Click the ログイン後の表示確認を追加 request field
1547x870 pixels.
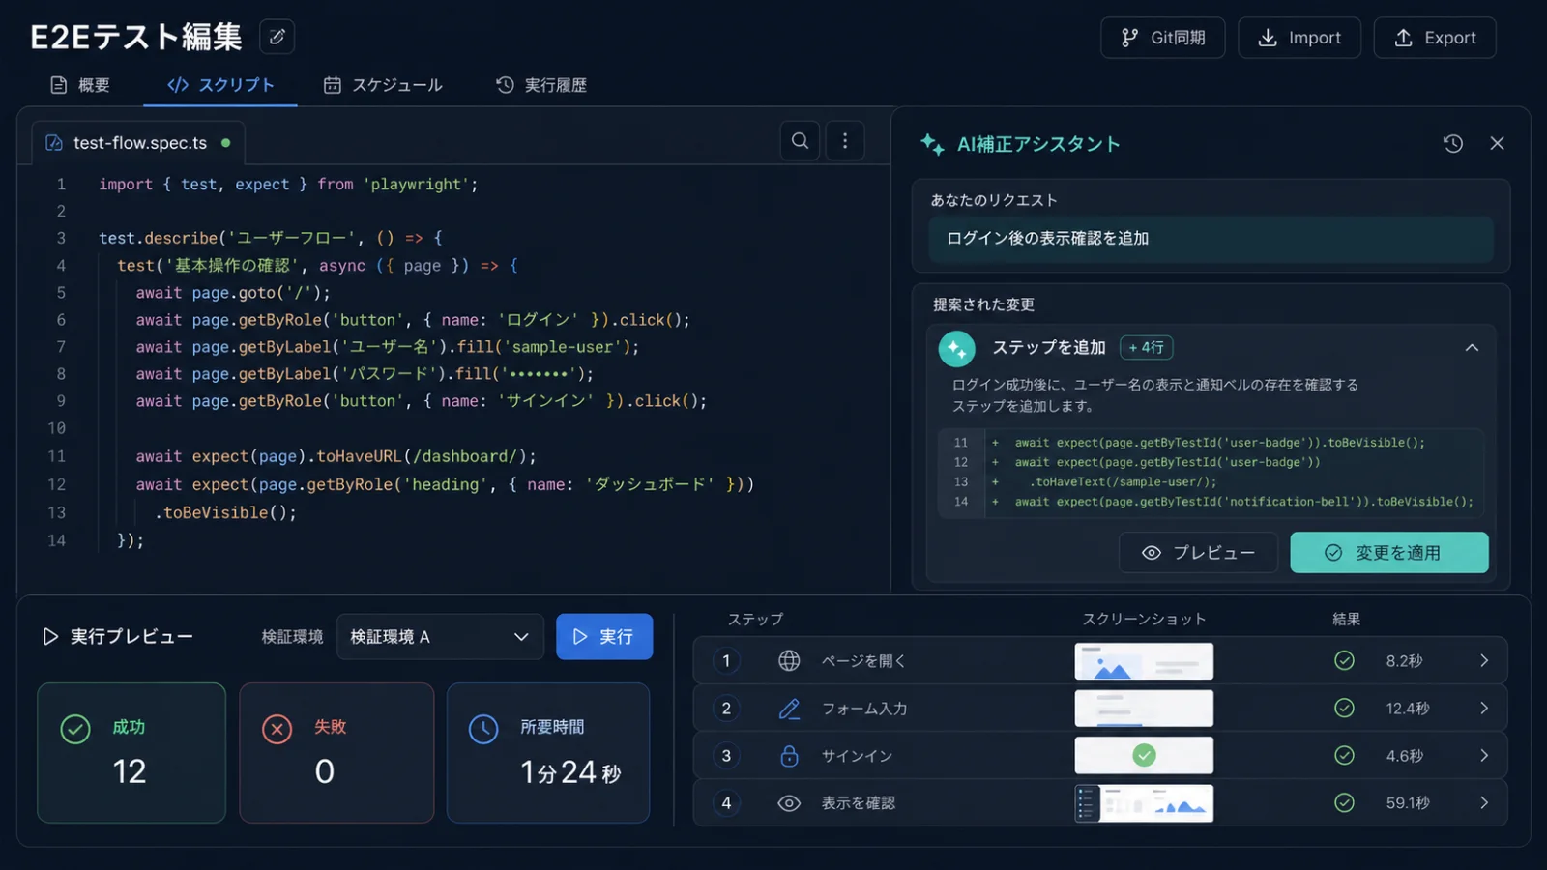1211,239
